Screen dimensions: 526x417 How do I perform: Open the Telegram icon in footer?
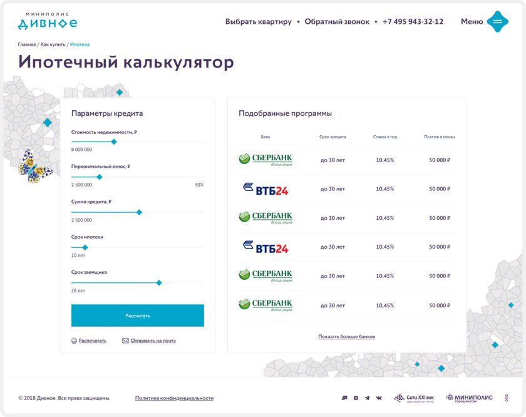pyautogui.click(x=367, y=398)
